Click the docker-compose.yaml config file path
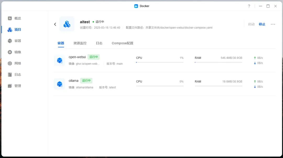 [179, 28]
